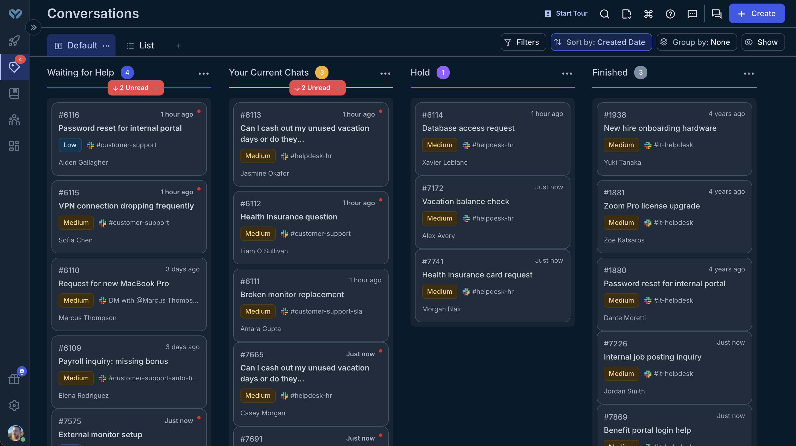Open ticket Benefit portal login help
Image resolution: width=796 pixels, height=446 pixels.
pos(674,425)
